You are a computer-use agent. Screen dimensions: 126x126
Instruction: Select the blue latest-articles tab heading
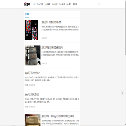point(27,14)
